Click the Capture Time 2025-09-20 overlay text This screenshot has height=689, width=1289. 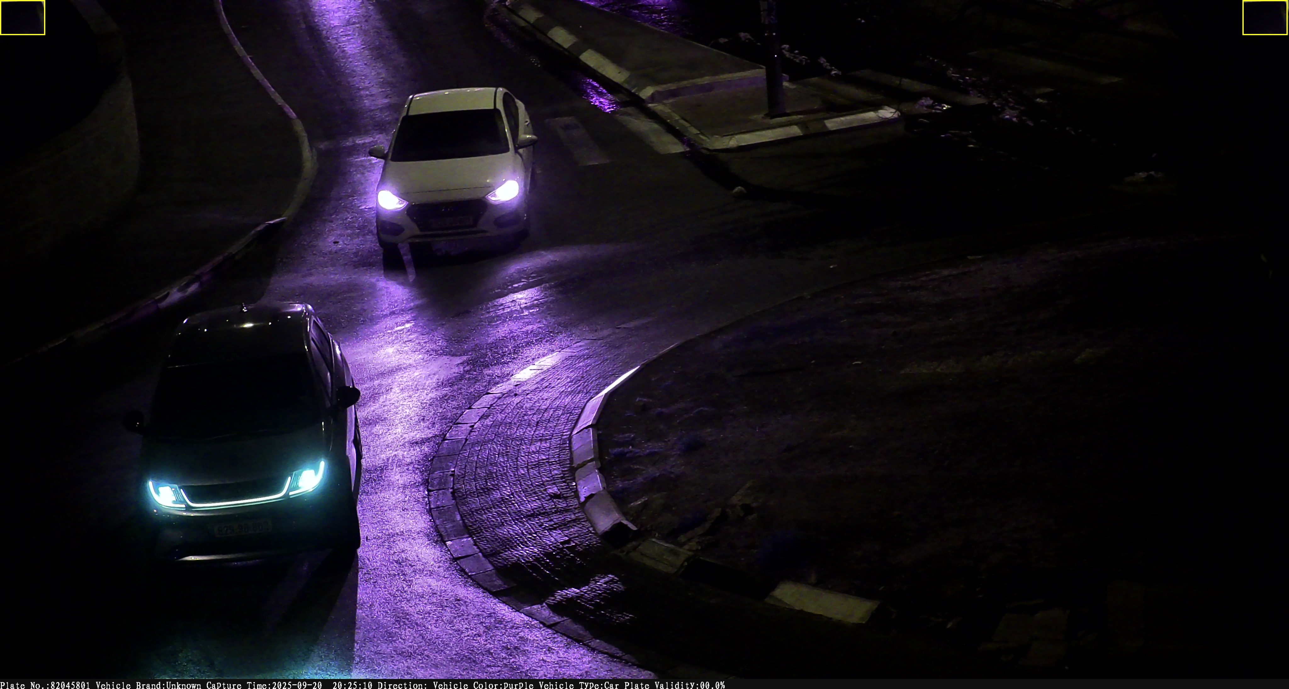pos(264,685)
